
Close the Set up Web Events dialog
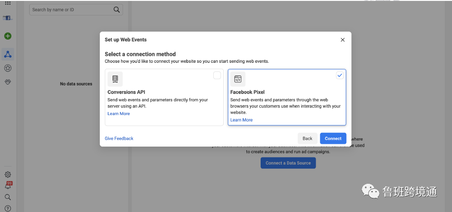343,40
